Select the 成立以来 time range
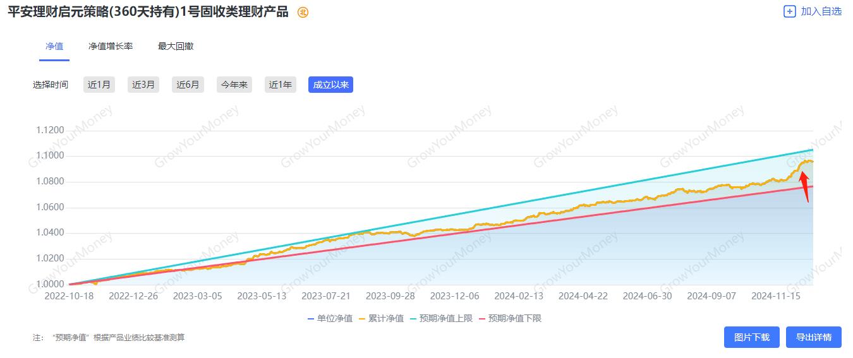Image resolution: width=853 pixels, height=358 pixels. (x=330, y=85)
